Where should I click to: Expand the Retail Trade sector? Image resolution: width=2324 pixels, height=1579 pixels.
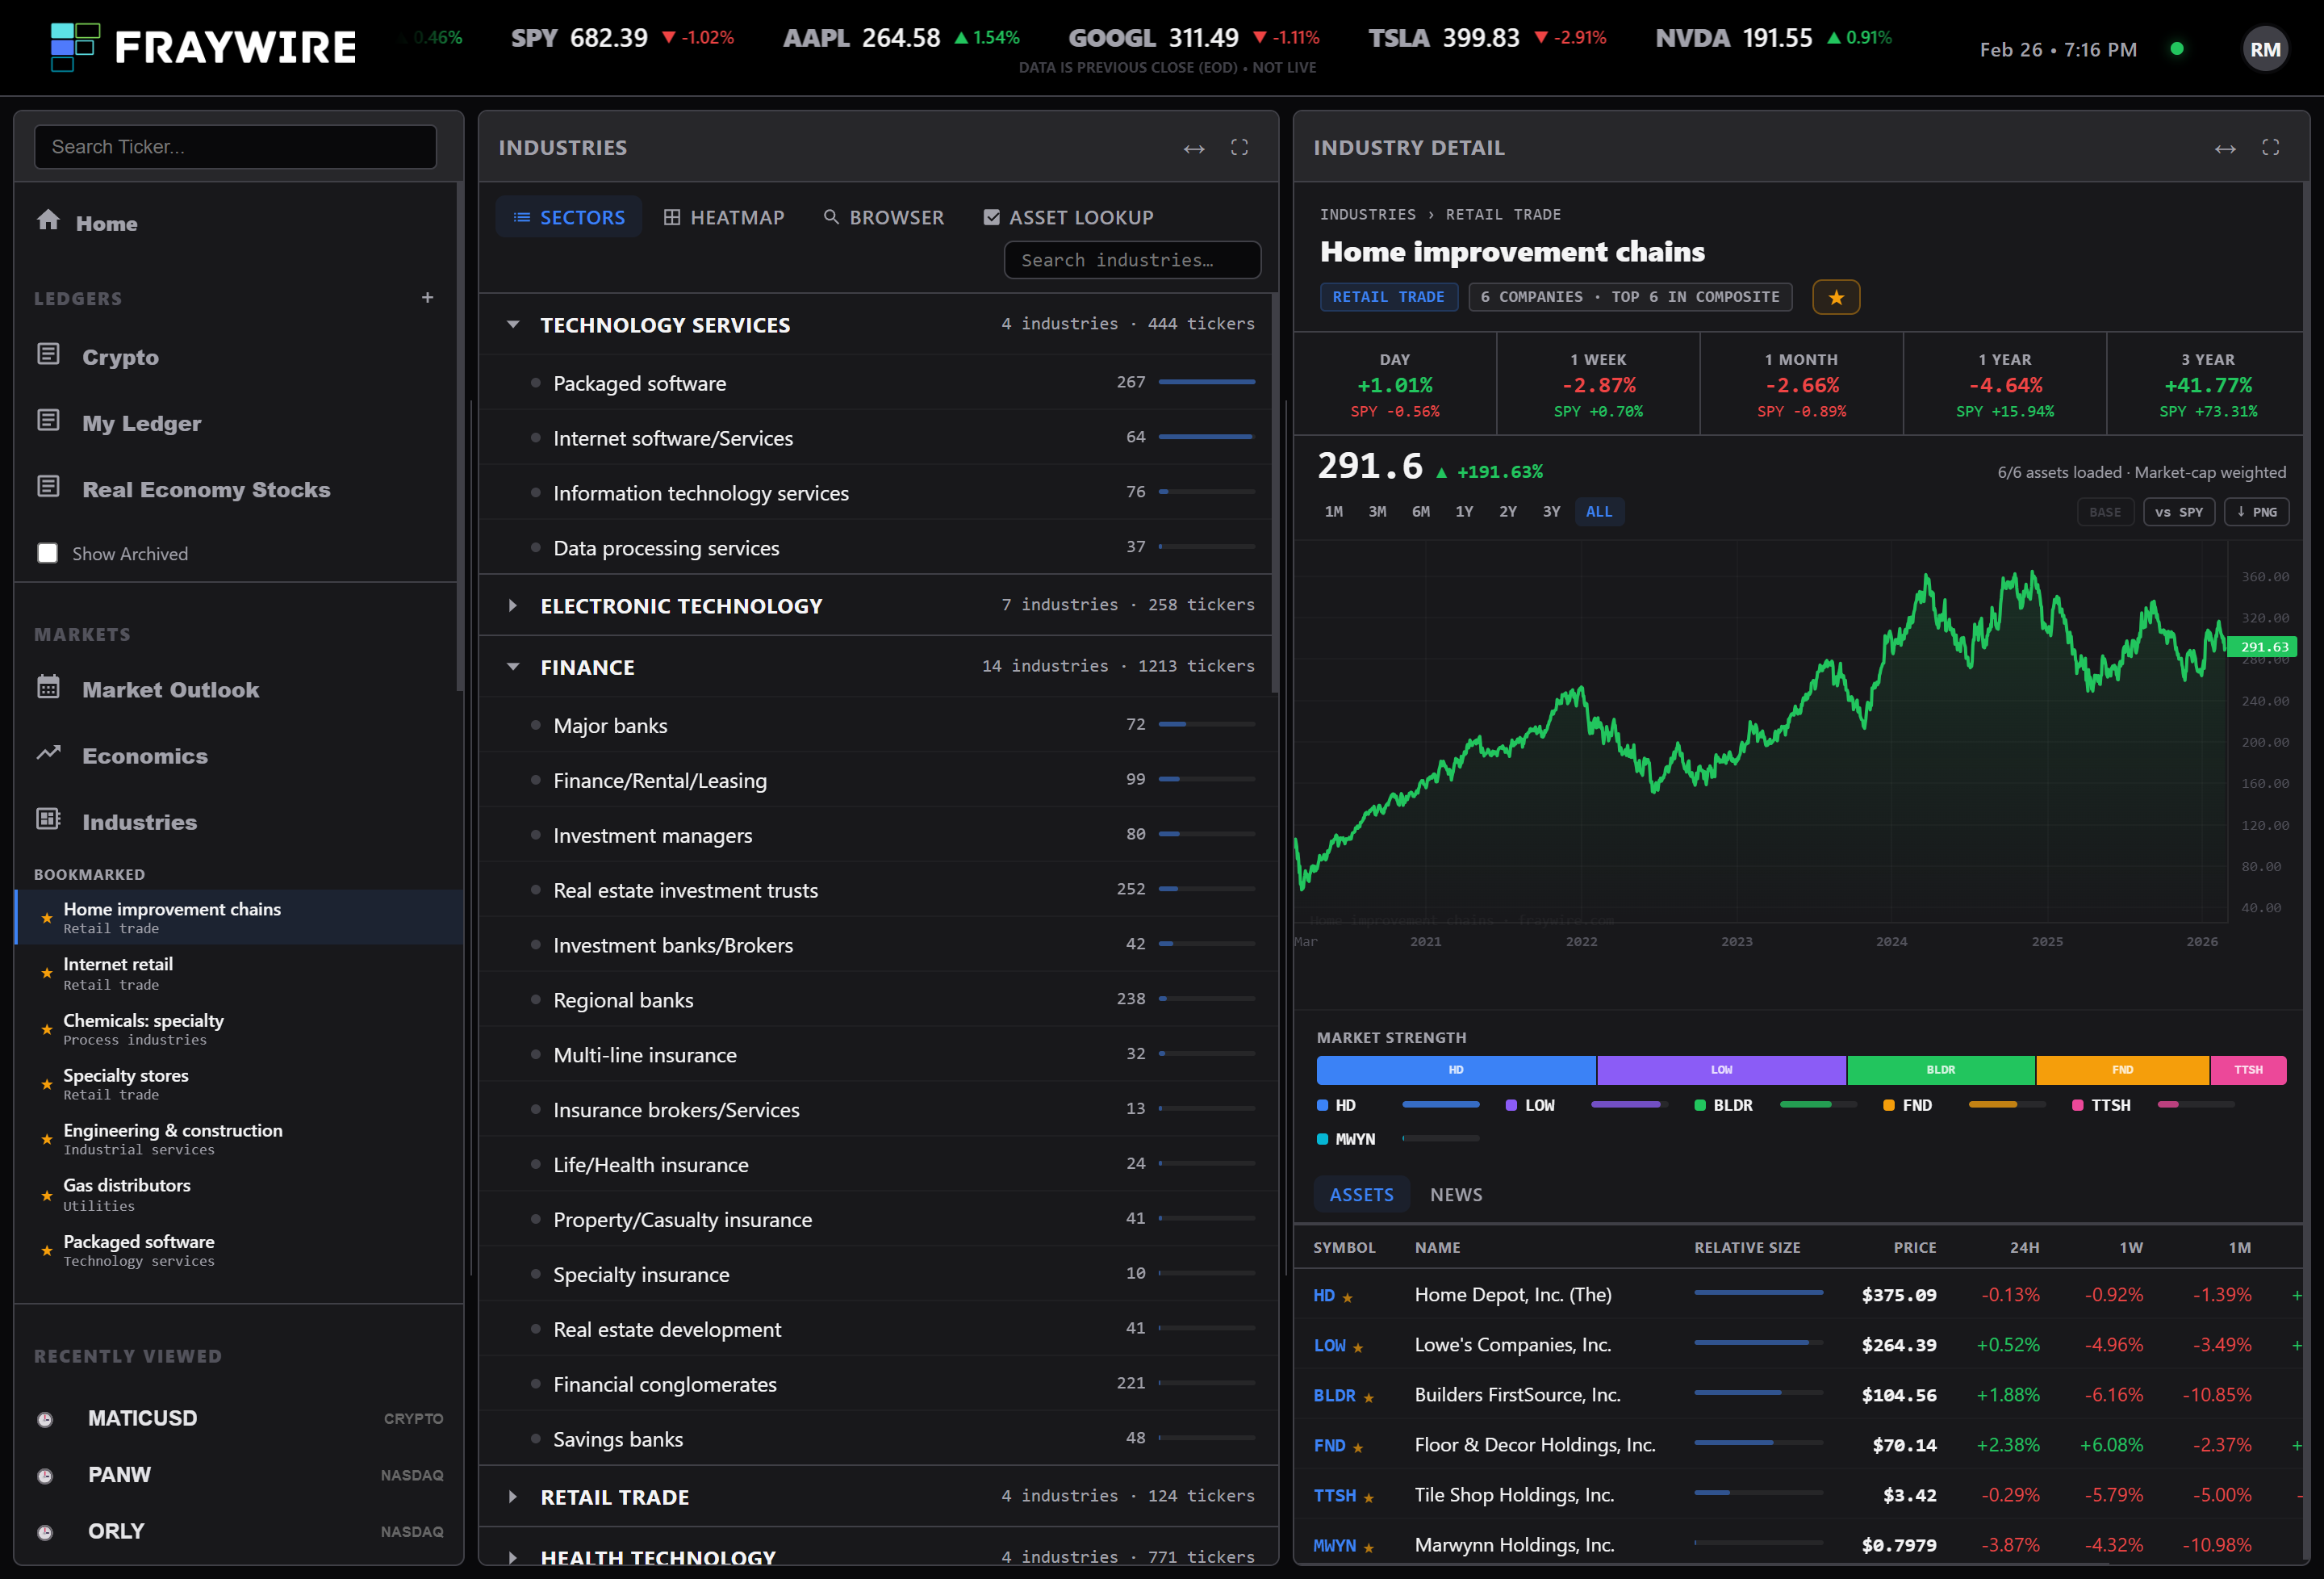[x=513, y=1496]
